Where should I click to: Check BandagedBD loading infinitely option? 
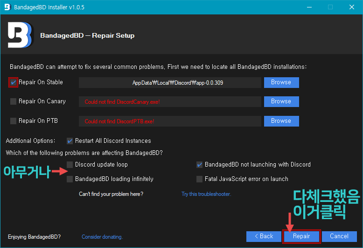coord(70,179)
